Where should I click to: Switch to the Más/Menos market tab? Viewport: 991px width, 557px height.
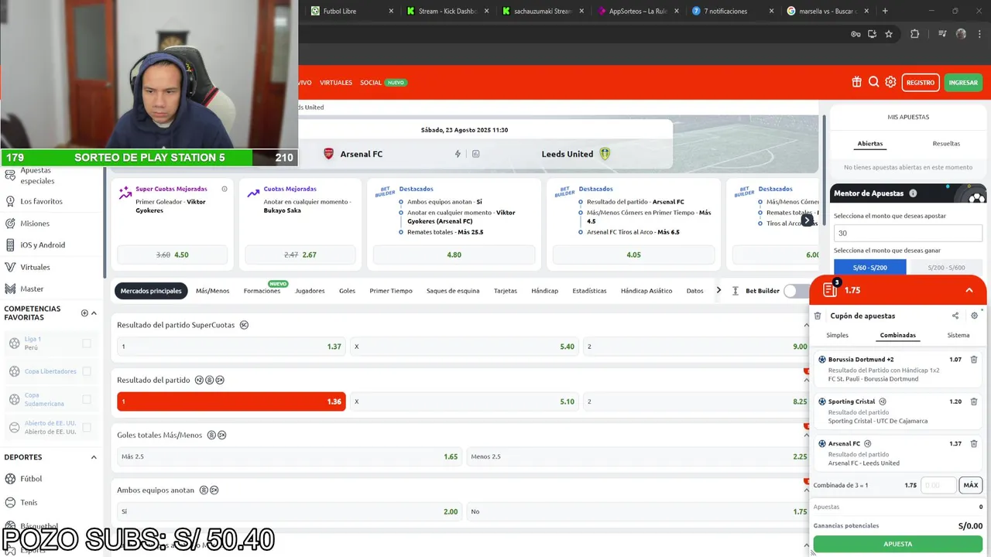tap(212, 291)
